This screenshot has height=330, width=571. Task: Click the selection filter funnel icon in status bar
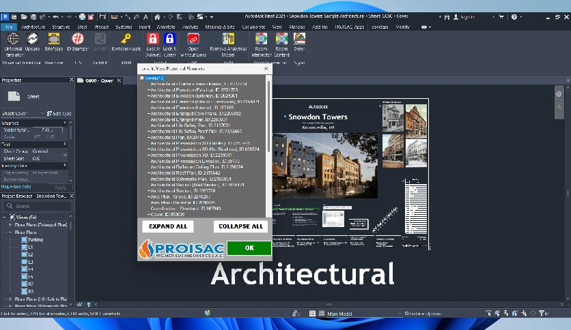542,313
